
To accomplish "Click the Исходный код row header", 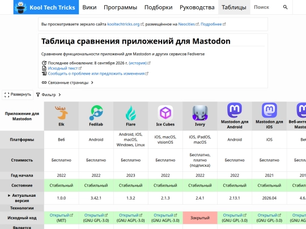I will pos(22,218).
